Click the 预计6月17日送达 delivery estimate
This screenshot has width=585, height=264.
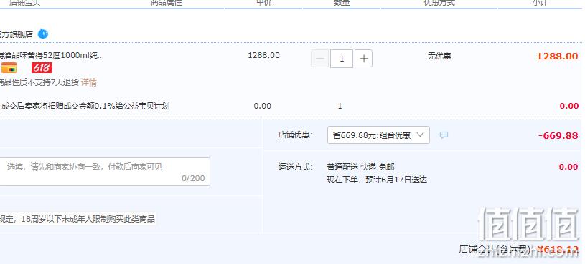pyautogui.click(x=396, y=180)
